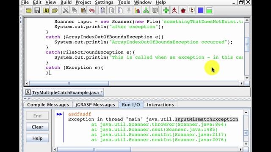This screenshot has width=271, height=152.
Task: Click the complexity profile bar chart icon
Action: pyautogui.click(x=137, y=11)
